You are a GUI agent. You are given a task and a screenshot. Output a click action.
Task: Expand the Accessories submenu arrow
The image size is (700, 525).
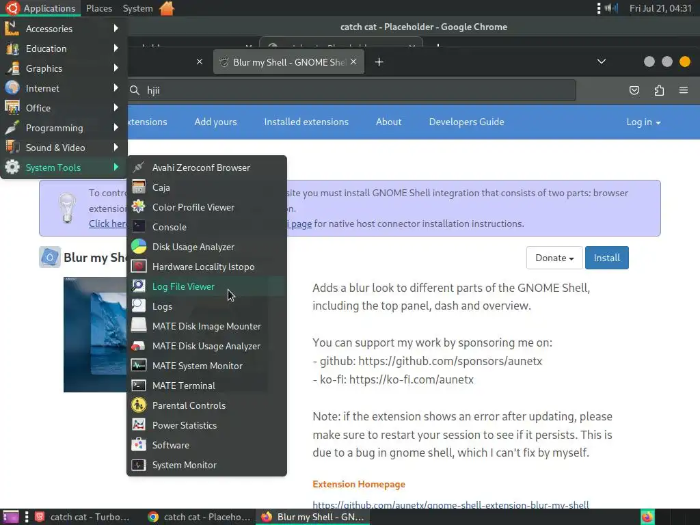pyautogui.click(x=116, y=28)
